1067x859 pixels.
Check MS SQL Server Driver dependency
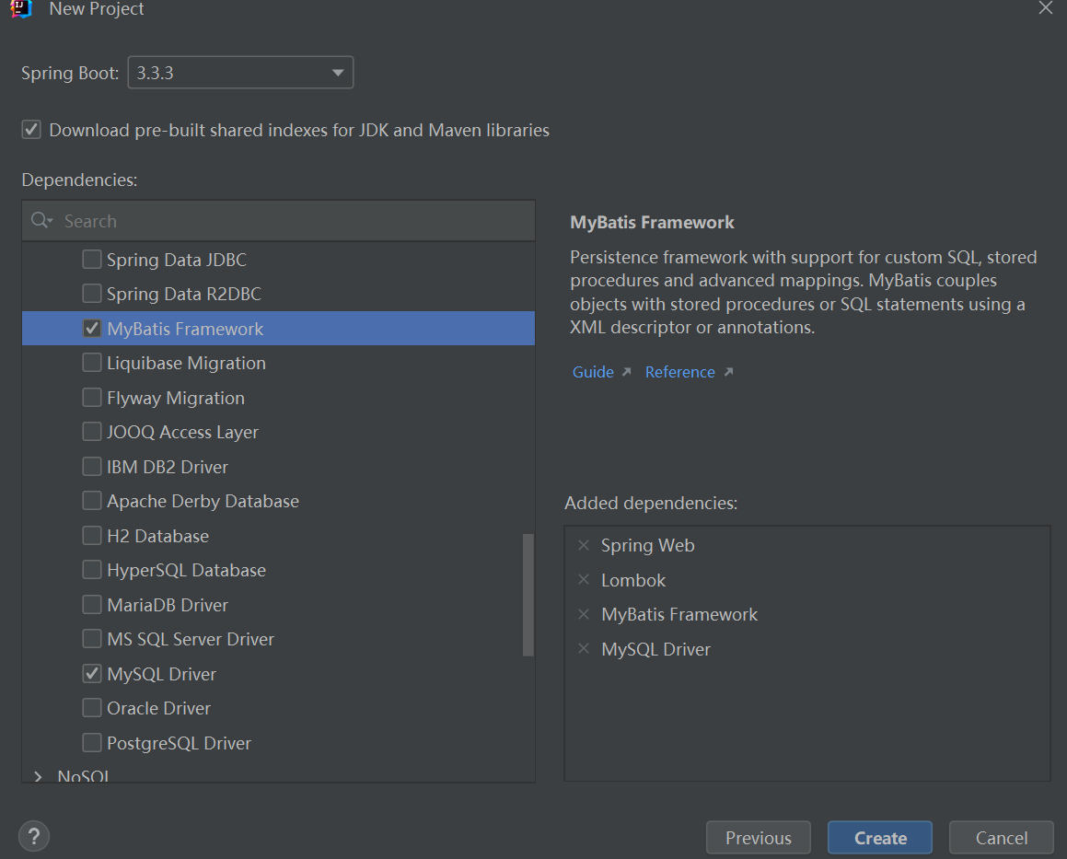[x=92, y=638]
